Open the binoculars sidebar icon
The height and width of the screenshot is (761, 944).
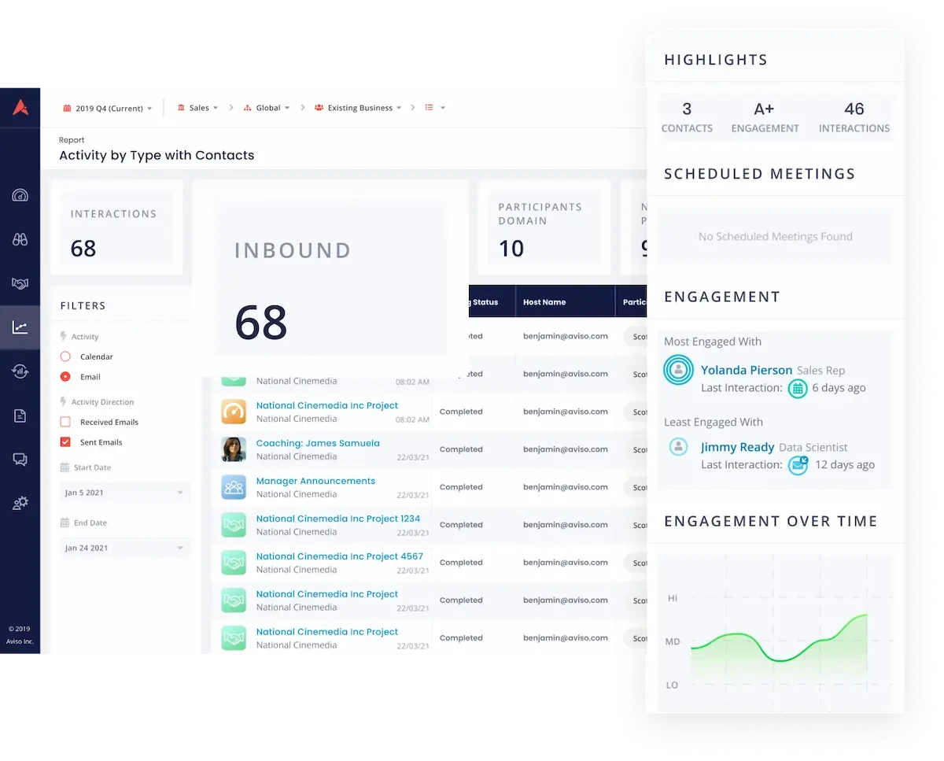point(20,239)
